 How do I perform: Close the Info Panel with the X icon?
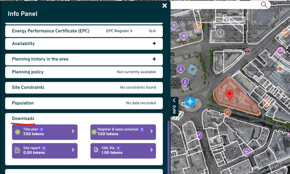(164, 6)
